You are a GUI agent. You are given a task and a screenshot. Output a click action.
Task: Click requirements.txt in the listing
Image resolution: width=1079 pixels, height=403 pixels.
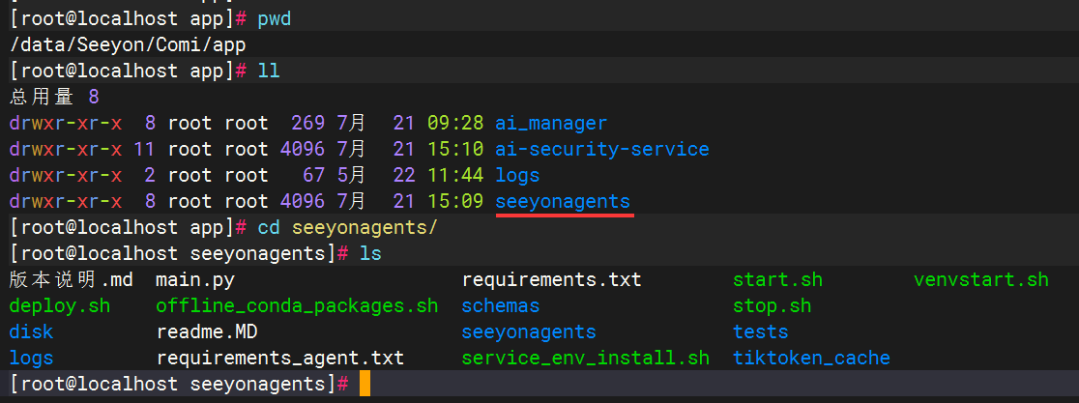[x=551, y=280]
